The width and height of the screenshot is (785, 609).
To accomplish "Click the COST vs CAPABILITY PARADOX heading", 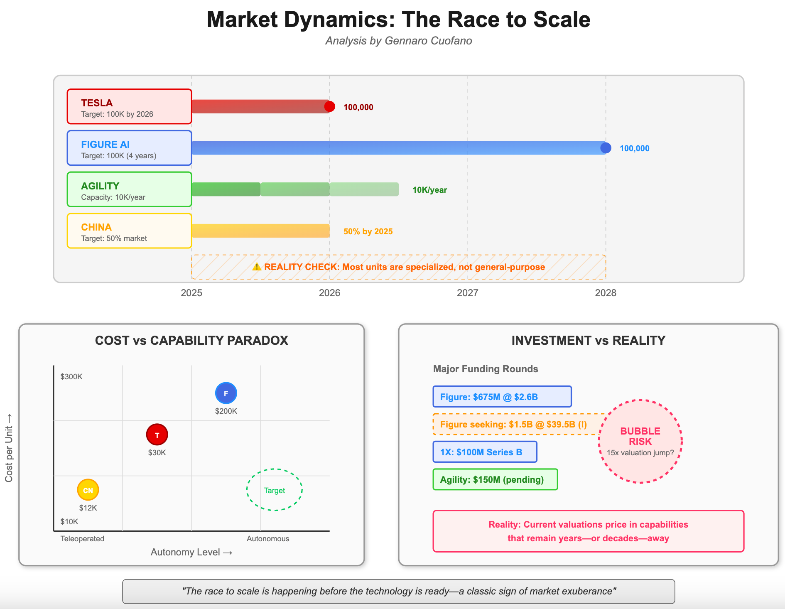I will click(x=191, y=340).
